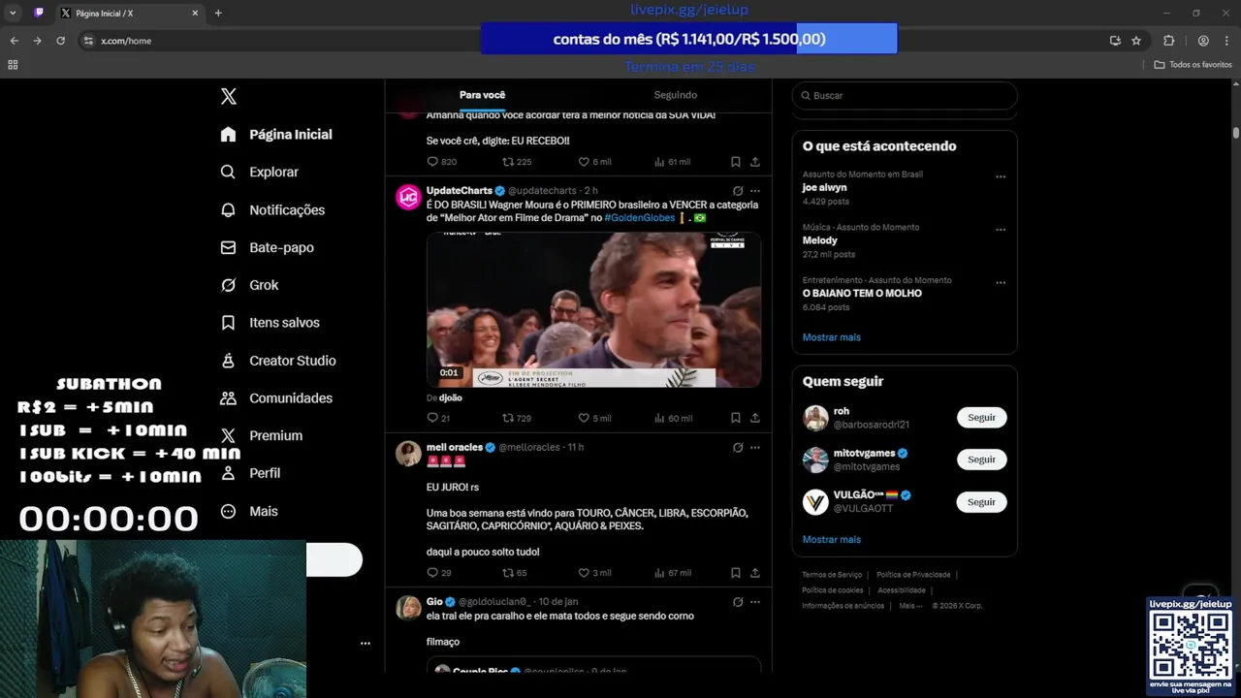
Task: Open more options for Melody trend
Action: click(1001, 231)
